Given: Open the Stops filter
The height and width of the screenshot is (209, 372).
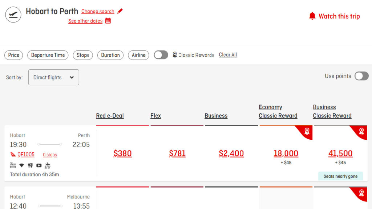Looking at the screenshot, I should [x=83, y=55].
